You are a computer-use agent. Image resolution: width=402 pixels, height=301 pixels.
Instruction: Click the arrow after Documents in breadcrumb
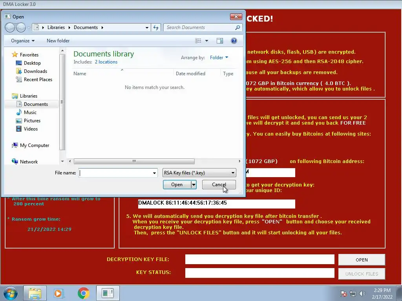pyautogui.click(x=102, y=27)
